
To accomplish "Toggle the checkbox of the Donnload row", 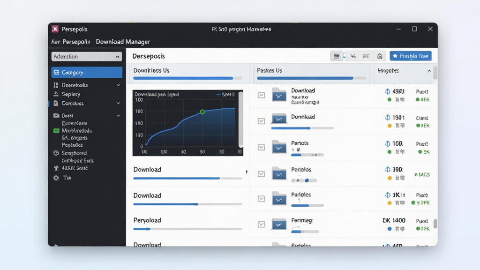I will tap(261, 121).
